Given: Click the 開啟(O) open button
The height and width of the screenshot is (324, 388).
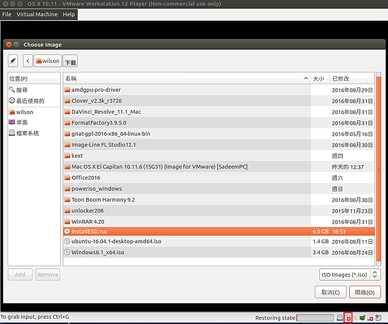Looking at the screenshot, I should point(365,292).
